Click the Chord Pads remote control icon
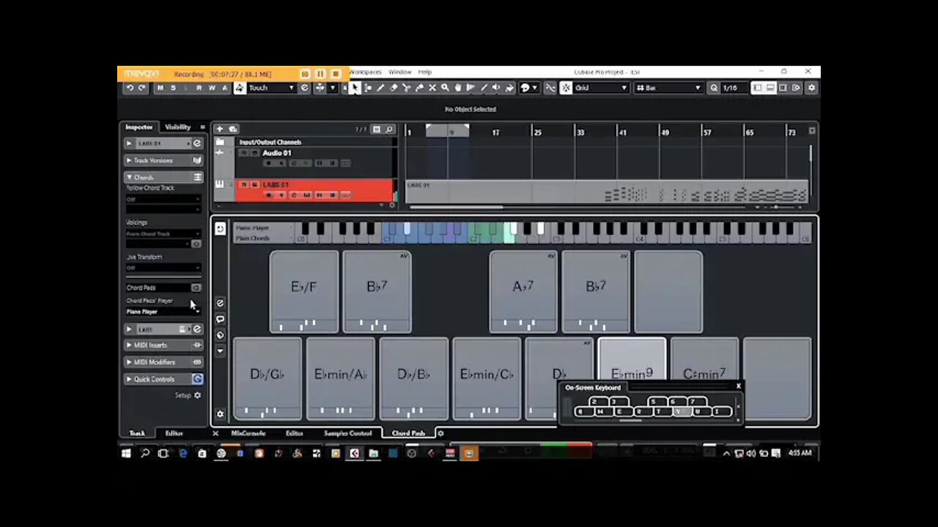This screenshot has height=527, width=938. 220,303
